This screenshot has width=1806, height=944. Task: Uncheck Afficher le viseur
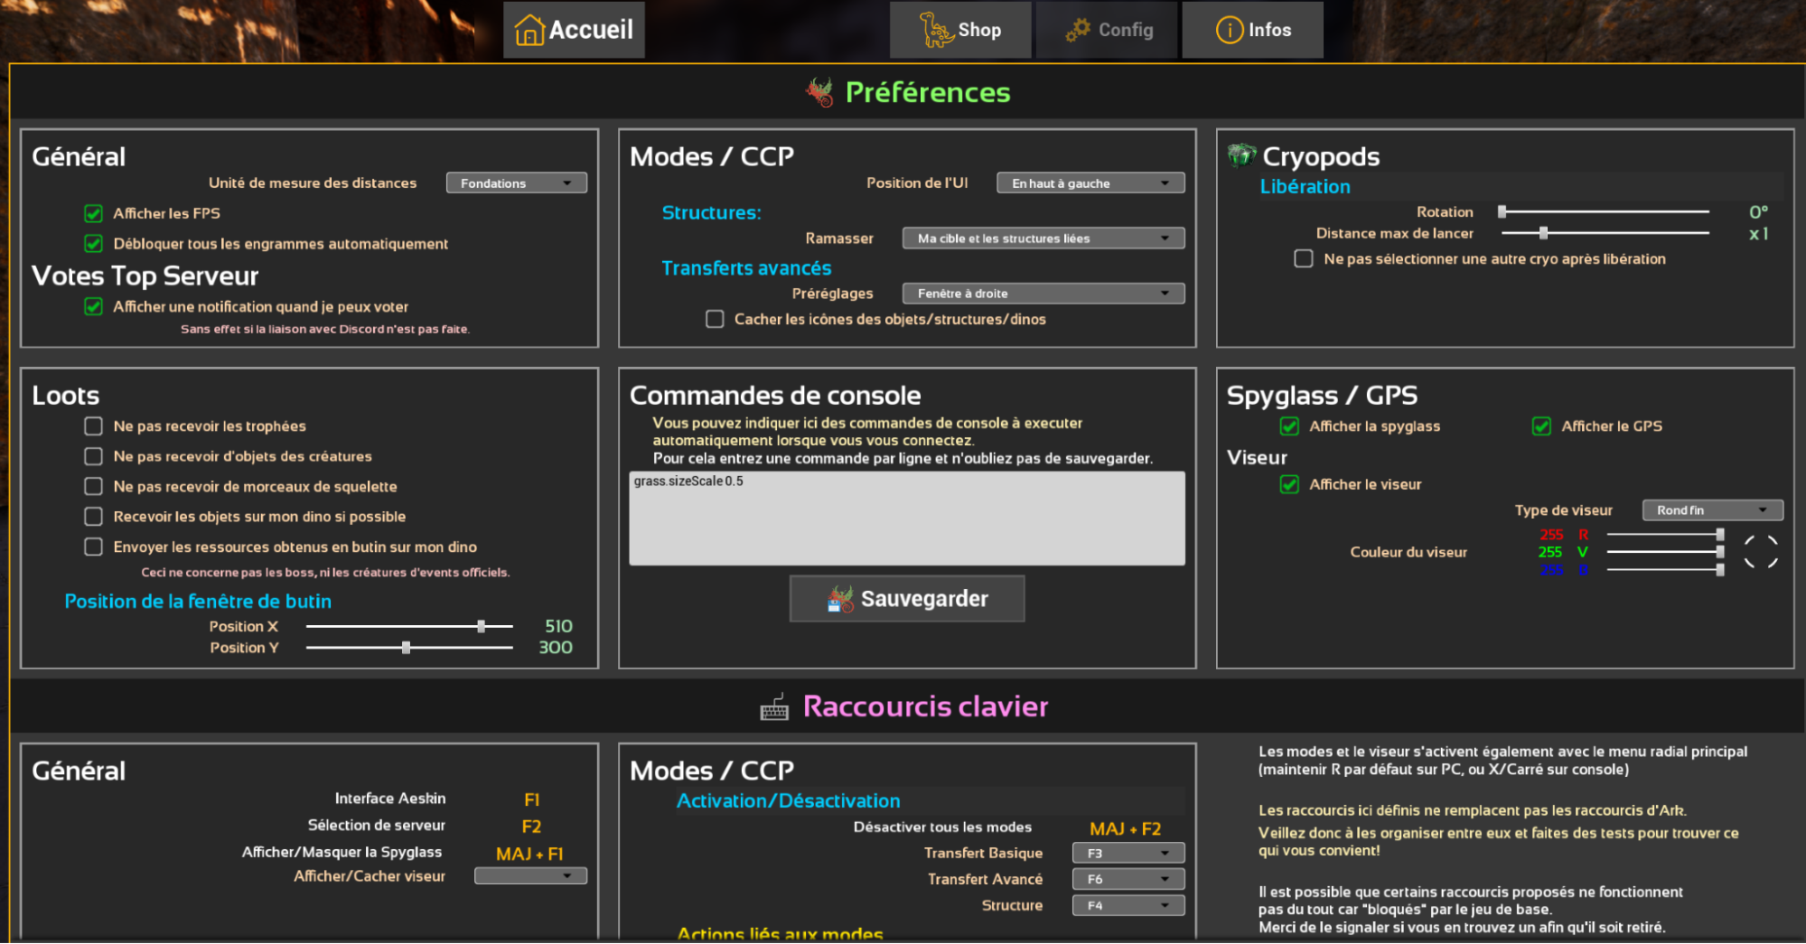click(1289, 484)
